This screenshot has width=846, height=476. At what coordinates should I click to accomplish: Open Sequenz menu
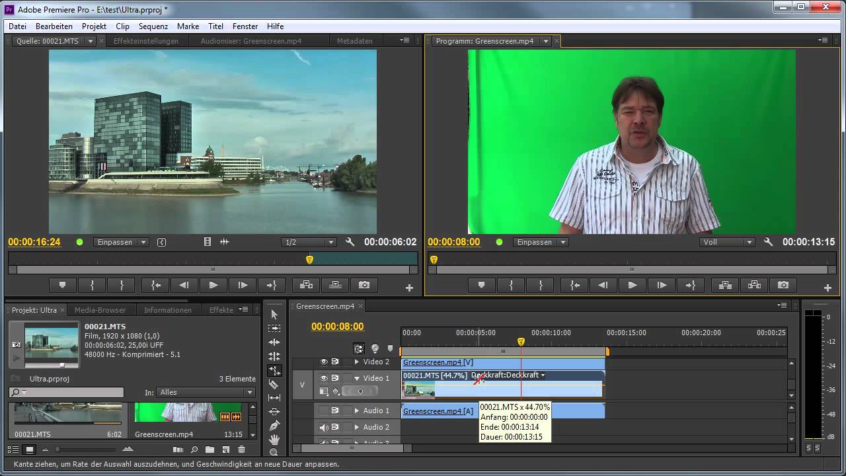pyautogui.click(x=153, y=26)
